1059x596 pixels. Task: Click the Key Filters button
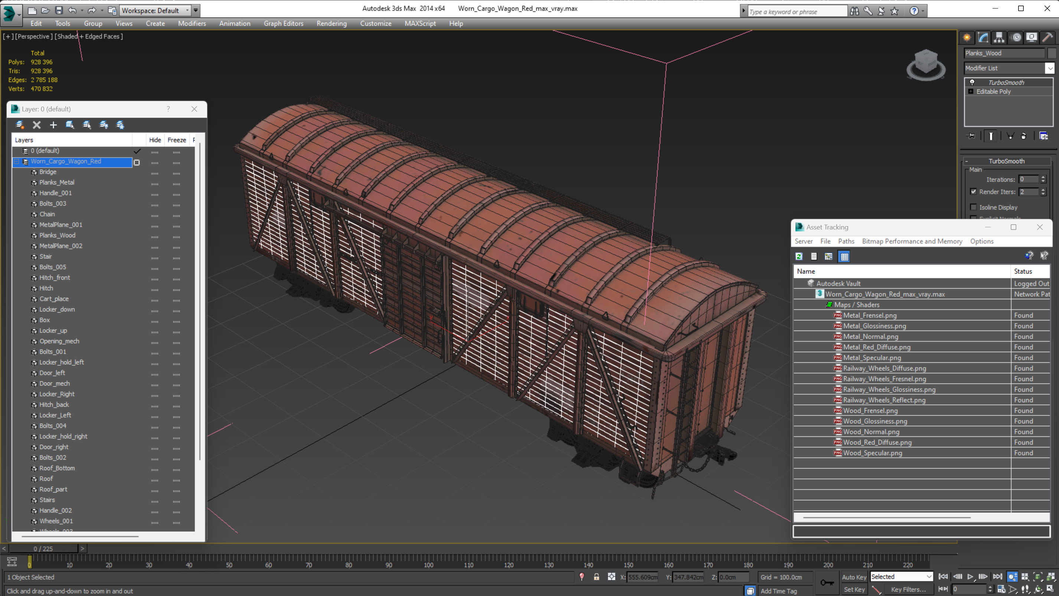(908, 589)
